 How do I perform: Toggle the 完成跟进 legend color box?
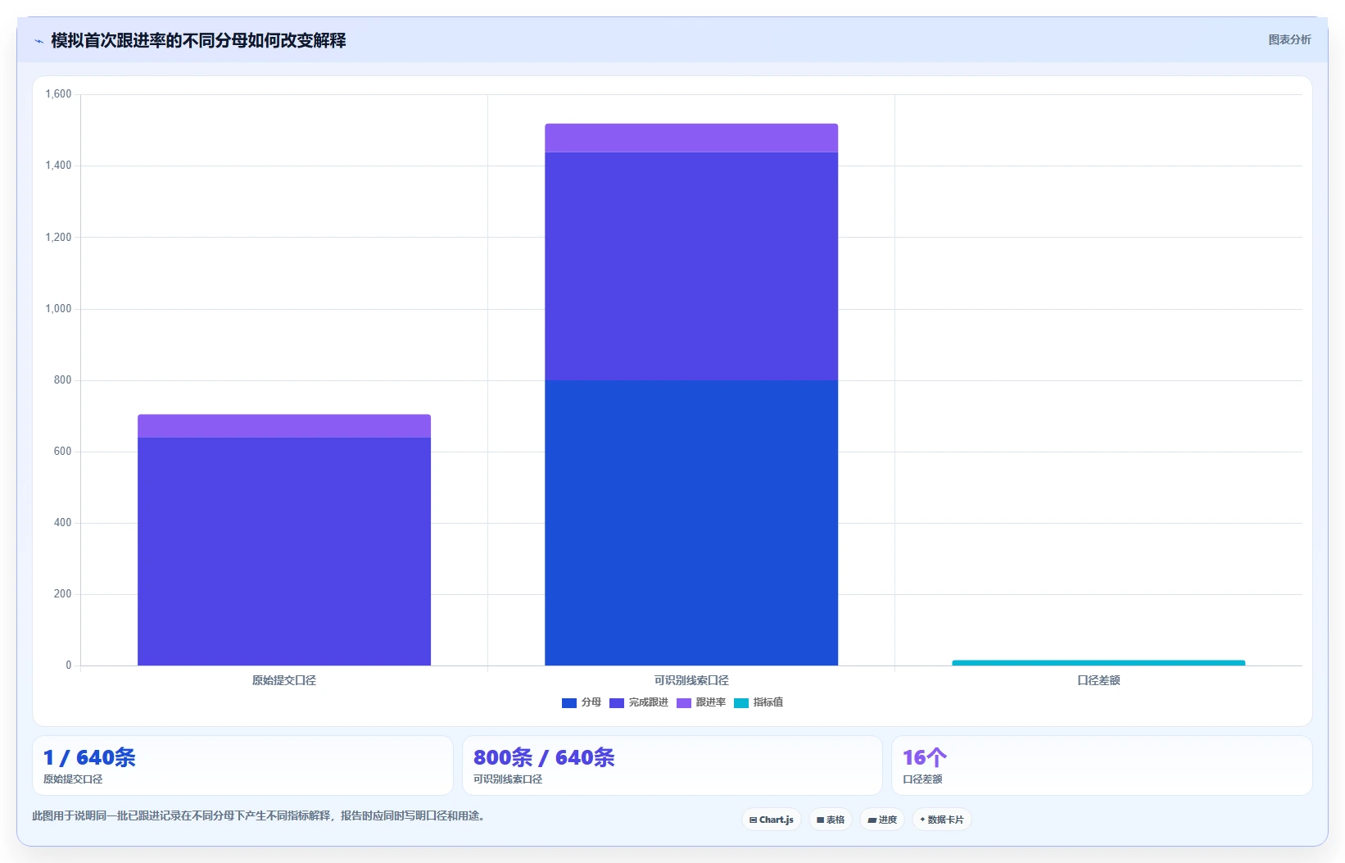tap(617, 702)
